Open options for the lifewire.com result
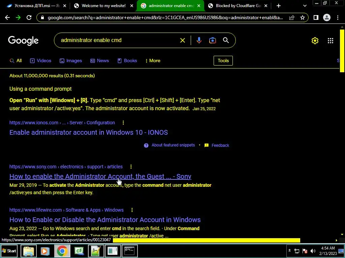Image resolution: width=345 pixels, height=258 pixels. (x=132, y=210)
